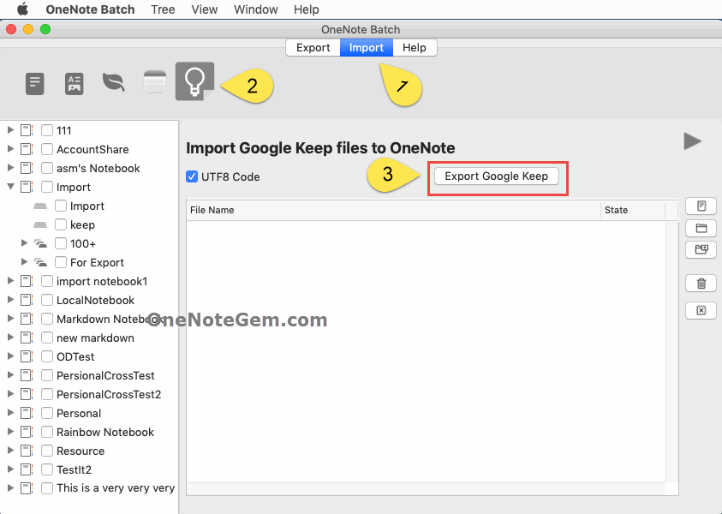Open the Help menu in menu bar
The height and width of the screenshot is (514, 722).
click(307, 9)
